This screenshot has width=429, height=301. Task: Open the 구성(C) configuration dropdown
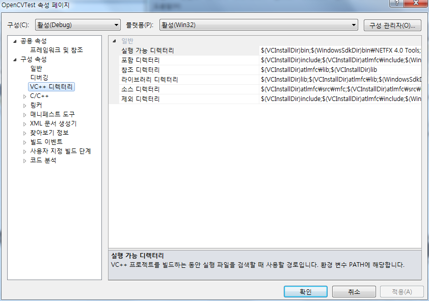pyautogui.click(x=116, y=24)
